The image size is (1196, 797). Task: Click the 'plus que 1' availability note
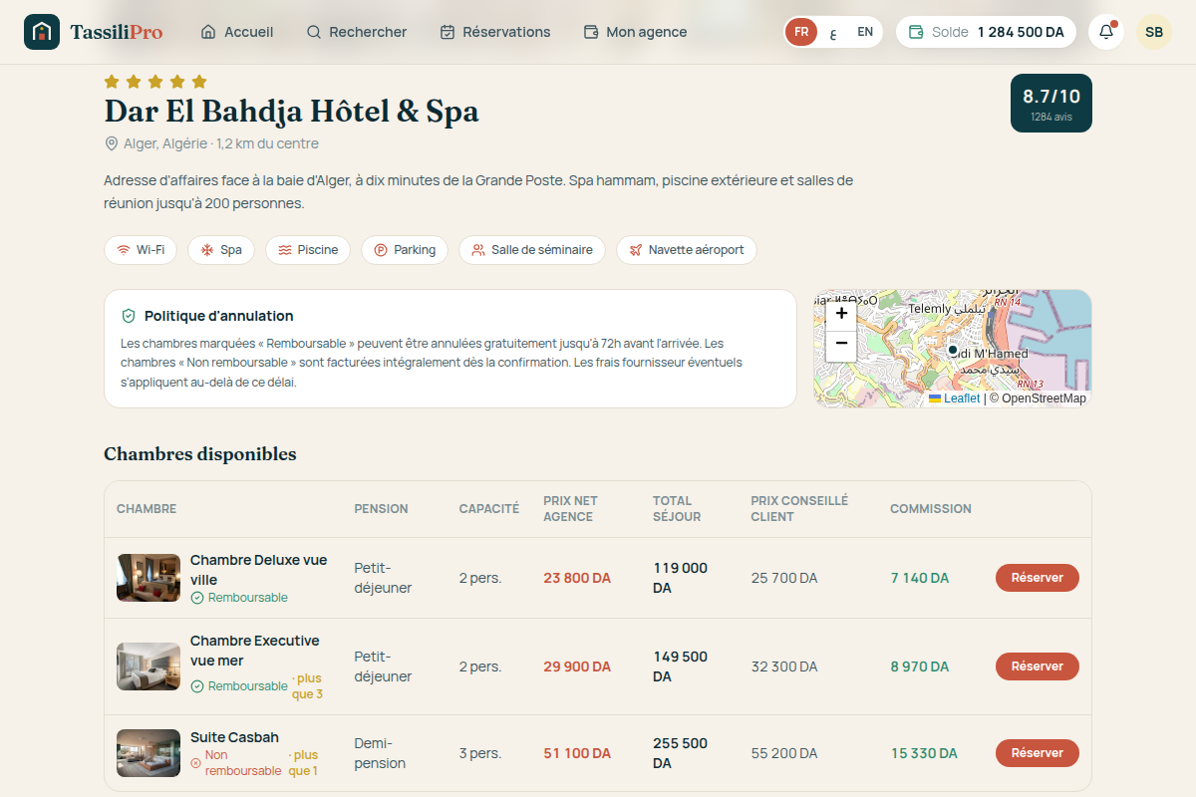point(303,763)
